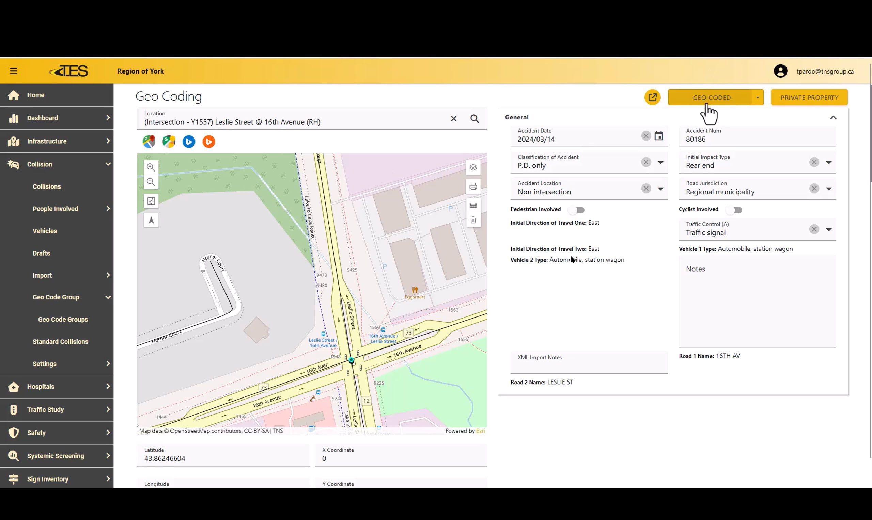872x520 pixels.
Task: Click the map zoom in icon
Action: coord(151,167)
